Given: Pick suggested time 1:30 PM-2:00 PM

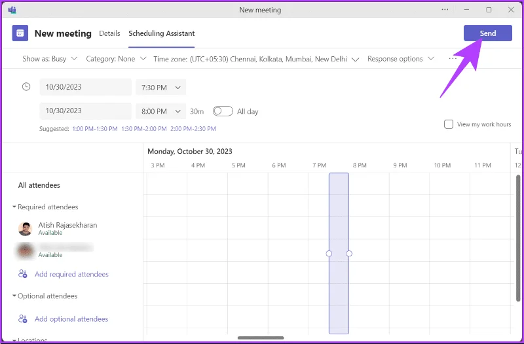Looking at the screenshot, I should coord(144,129).
